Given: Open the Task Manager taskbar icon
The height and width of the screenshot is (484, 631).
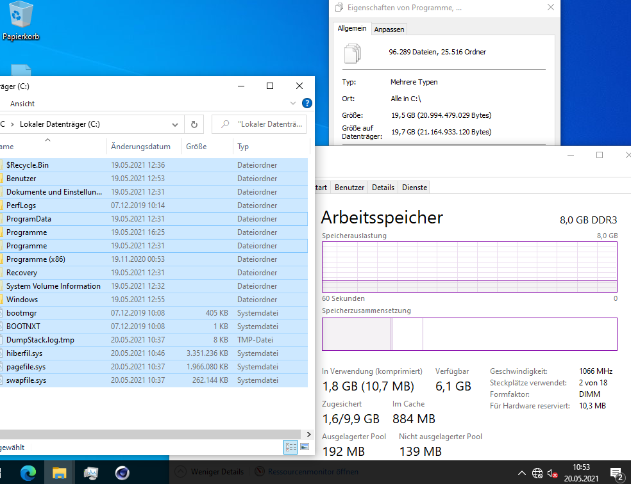Looking at the screenshot, I should 91,472.
